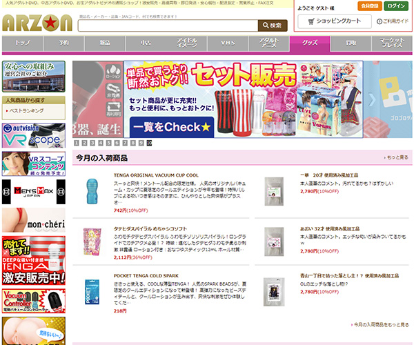Open 一華 20才 product title
The height and width of the screenshot is (345, 414).
[329, 175]
